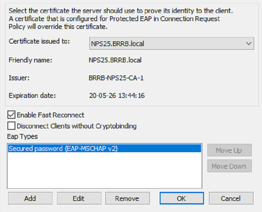Click Edit for the selected EAP type

(x=79, y=198)
